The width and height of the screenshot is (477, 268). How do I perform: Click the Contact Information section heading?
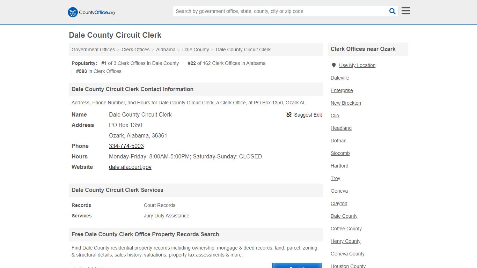tap(132, 89)
